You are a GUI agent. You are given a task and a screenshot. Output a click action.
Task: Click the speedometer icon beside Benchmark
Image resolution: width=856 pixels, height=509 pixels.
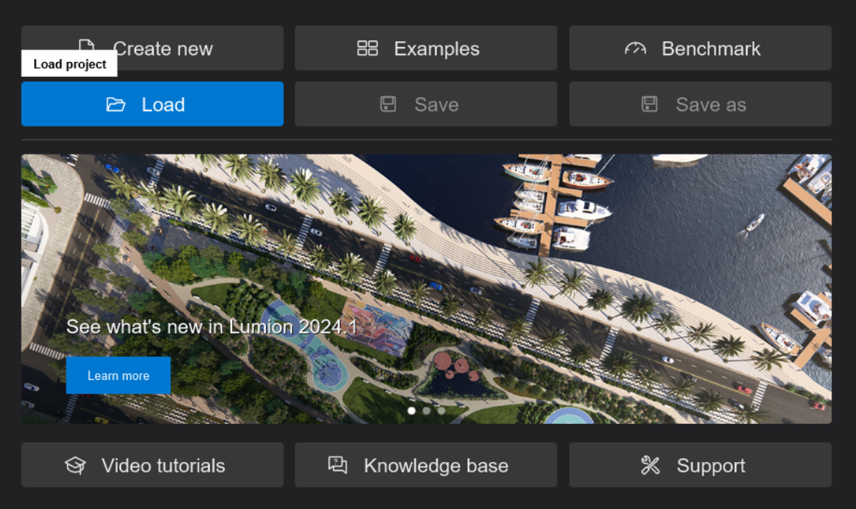(635, 49)
